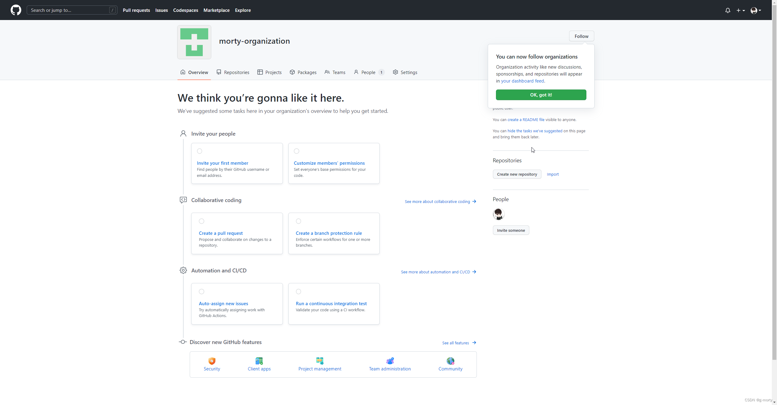Open See all features link

(459, 343)
